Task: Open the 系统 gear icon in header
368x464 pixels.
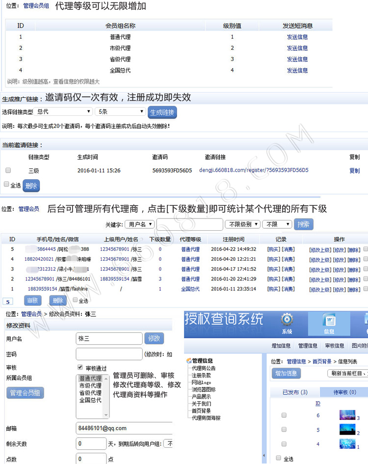Action: 287,320
